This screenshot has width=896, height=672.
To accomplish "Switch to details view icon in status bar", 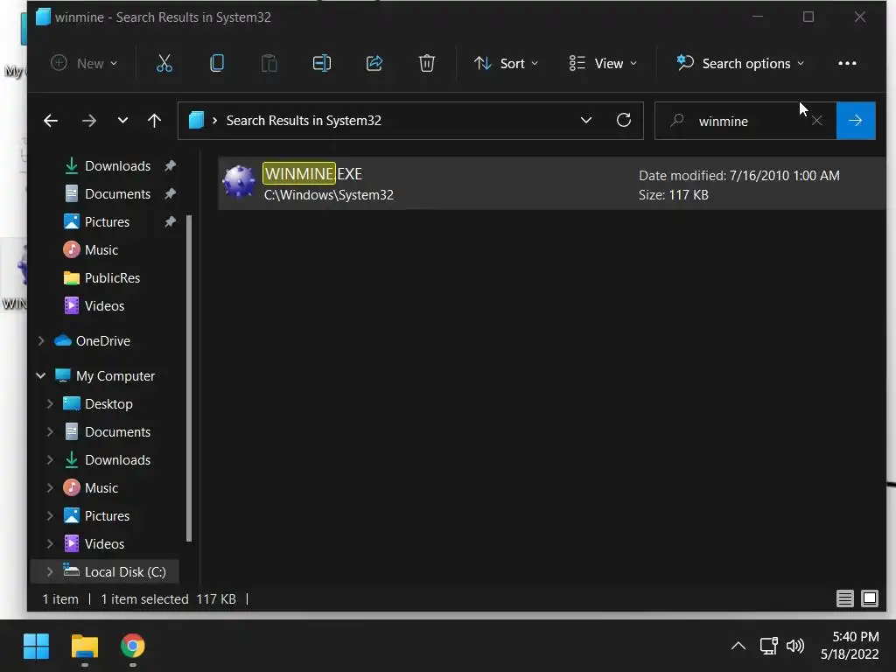I will click(844, 598).
